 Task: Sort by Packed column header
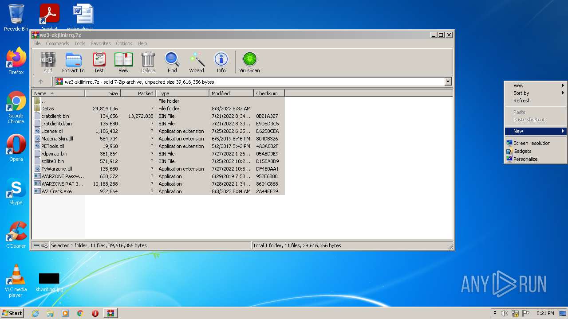(138, 93)
